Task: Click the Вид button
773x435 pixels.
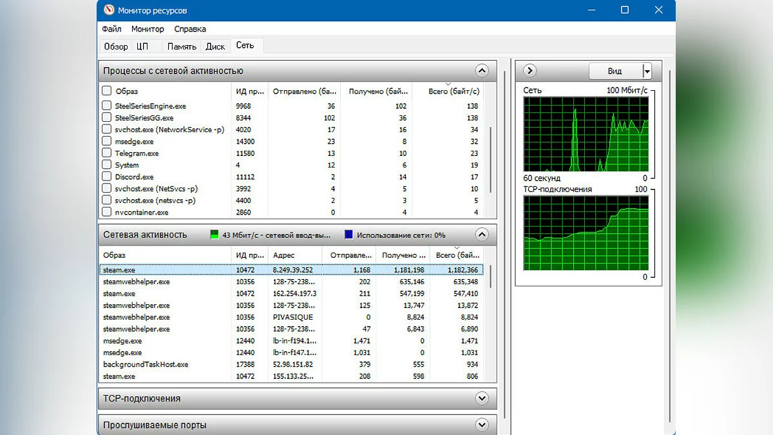Action: pos(615,71)
